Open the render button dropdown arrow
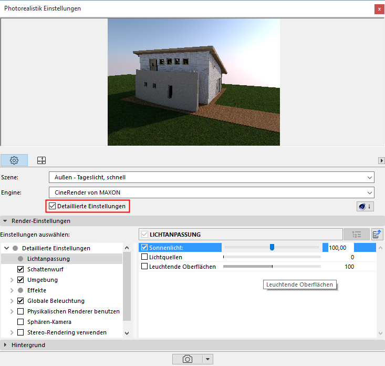The width and height of the screenshot is (385, 366). click(207, 359)
